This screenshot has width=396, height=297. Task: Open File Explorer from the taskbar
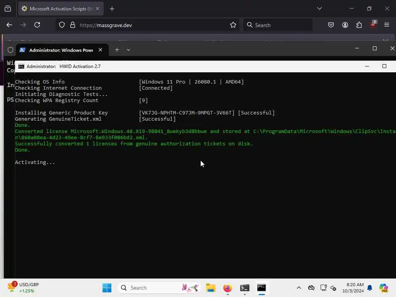(210, 288)
